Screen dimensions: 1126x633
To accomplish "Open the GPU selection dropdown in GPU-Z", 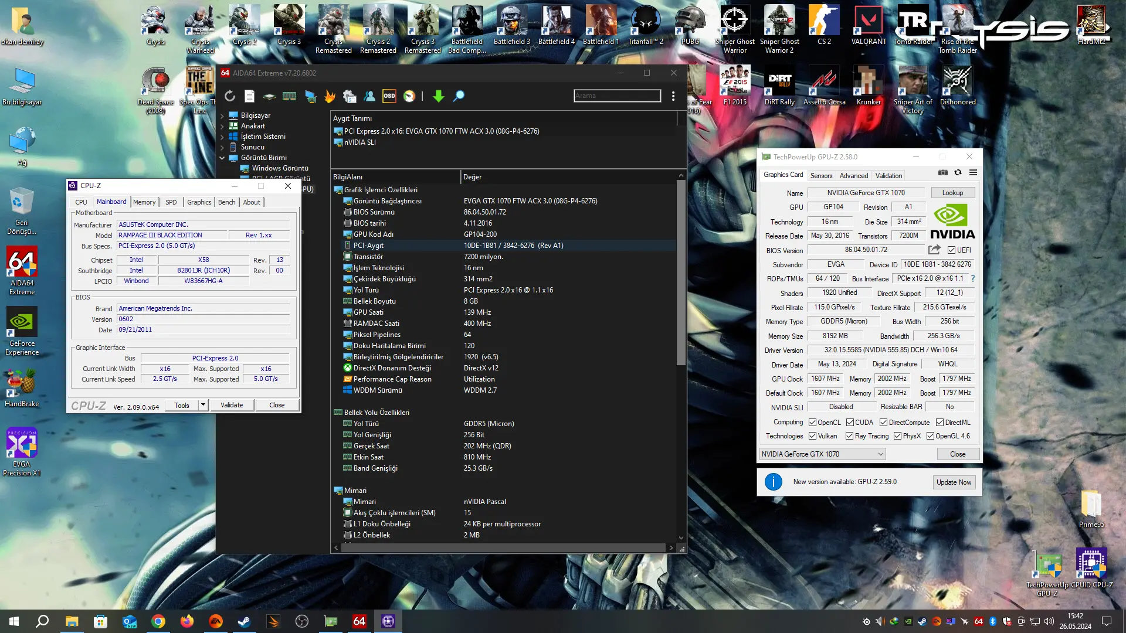I will pos(822,454).
